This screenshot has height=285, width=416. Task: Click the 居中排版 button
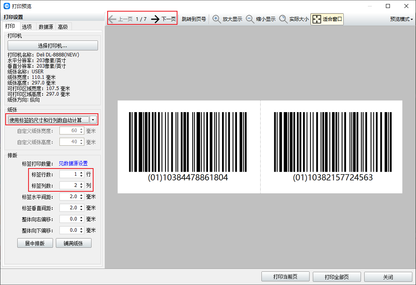pos(35,243)
